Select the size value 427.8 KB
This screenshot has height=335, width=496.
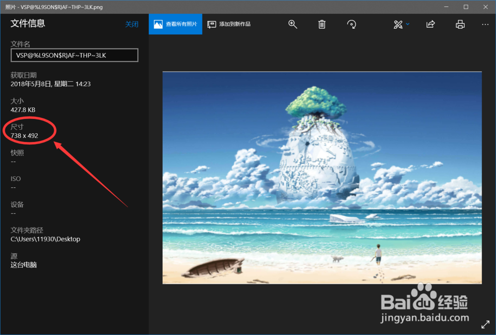pyautogui.click(x=23, y=110)
